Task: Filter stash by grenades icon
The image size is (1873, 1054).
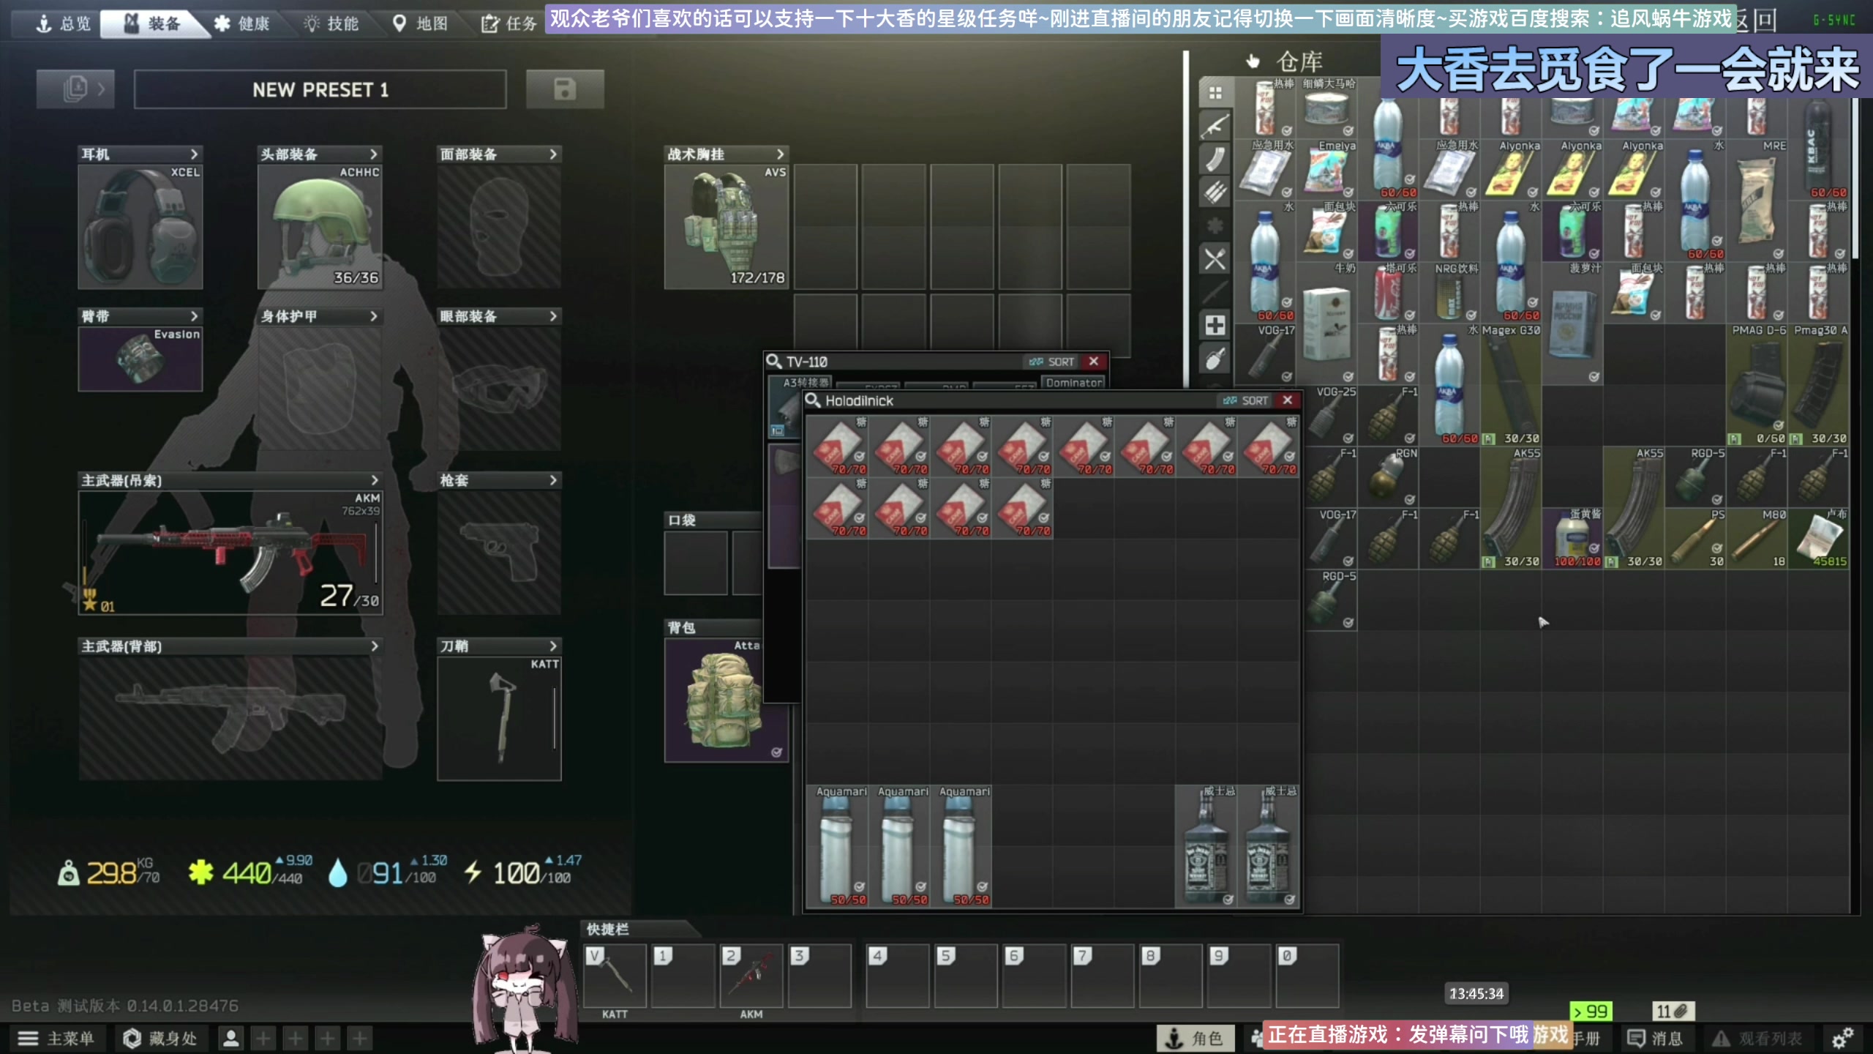Action: point(1215,359)
